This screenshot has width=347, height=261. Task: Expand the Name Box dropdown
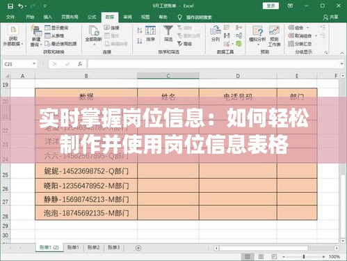(34, 64)
